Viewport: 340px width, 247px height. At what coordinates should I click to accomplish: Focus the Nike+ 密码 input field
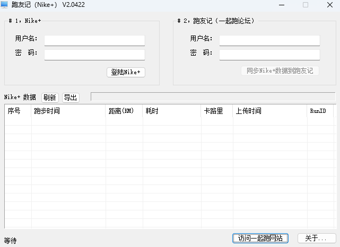(94, 55)
